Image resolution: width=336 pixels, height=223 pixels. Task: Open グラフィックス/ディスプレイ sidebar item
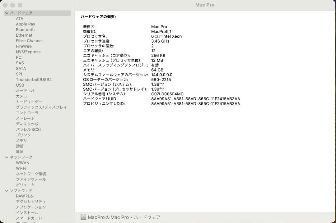41,107
